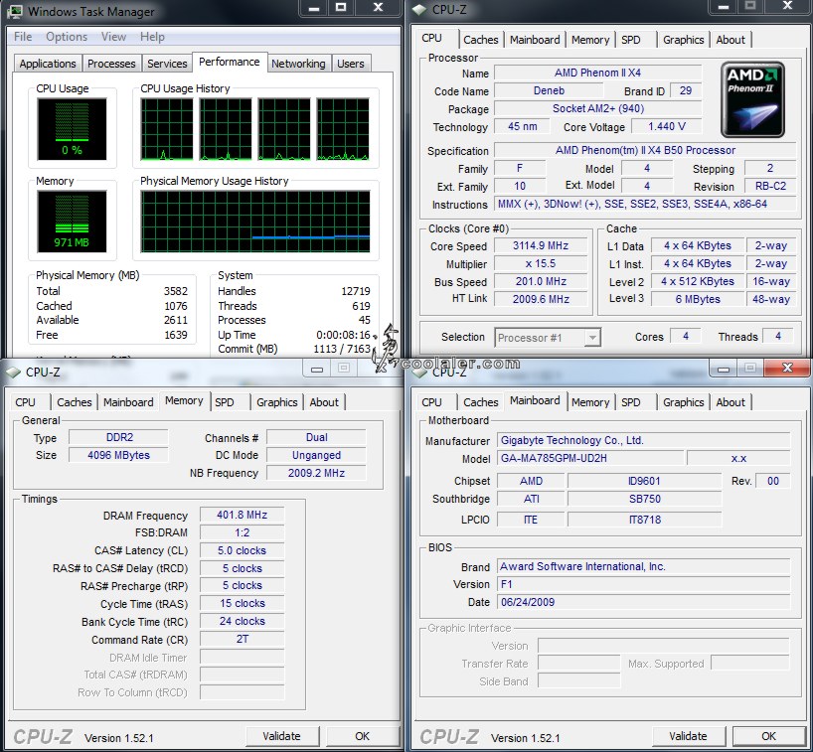Click the Memory gauge showing 971 MB
813x752 pixels.
click(x=72, y=222)
